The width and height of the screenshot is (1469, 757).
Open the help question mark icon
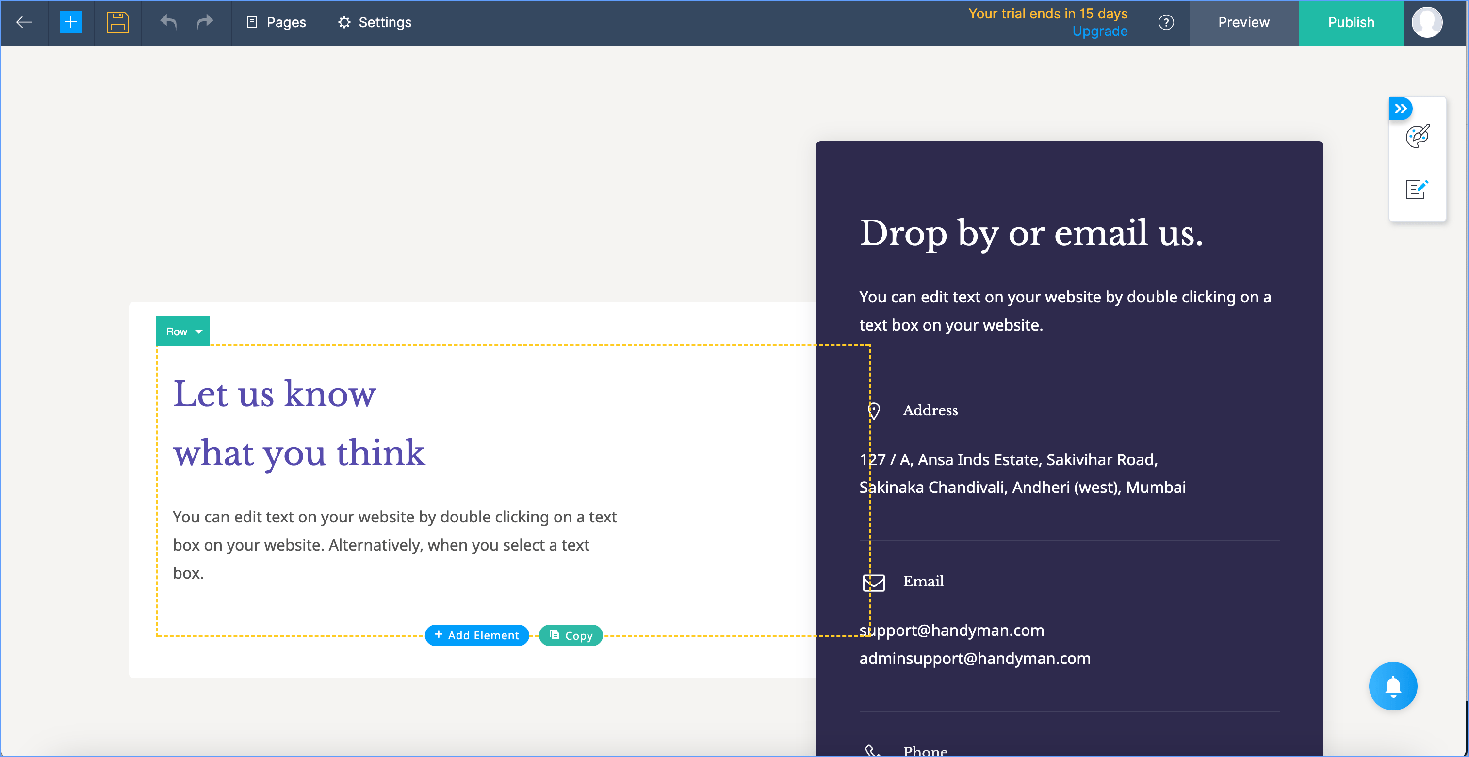[1166, 22]
